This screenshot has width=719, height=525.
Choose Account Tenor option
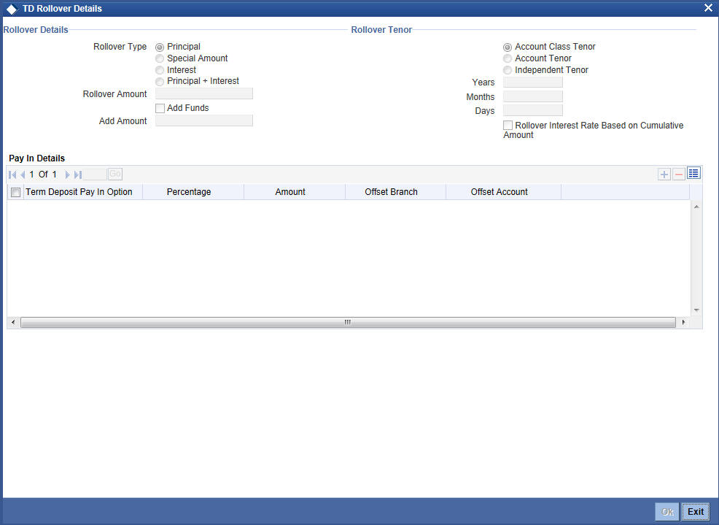click(x=507, y=59)
